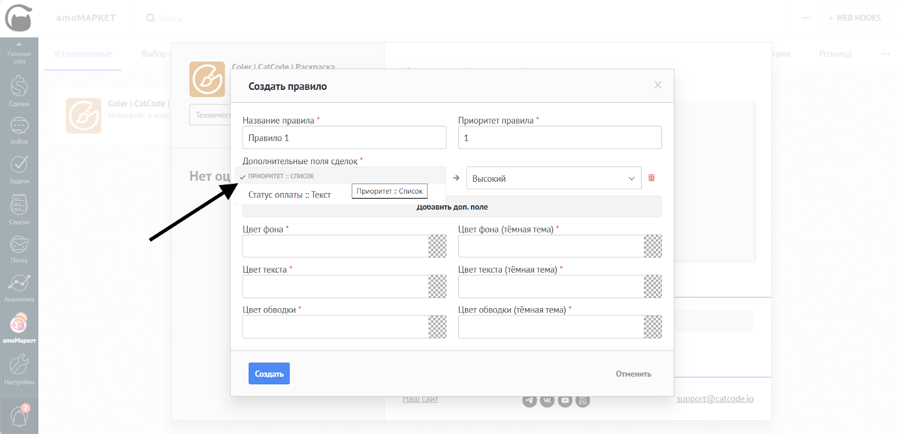
Task: Delete the field with the trash icon
Action: coord(651,178)
